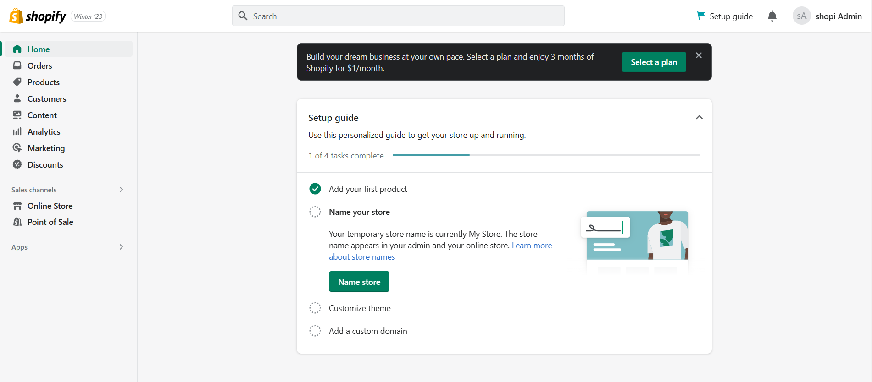The width and height of the screenshot is (872, 382).
Task: Collapse the Setup guide card chevron
Action: (699, 117)
